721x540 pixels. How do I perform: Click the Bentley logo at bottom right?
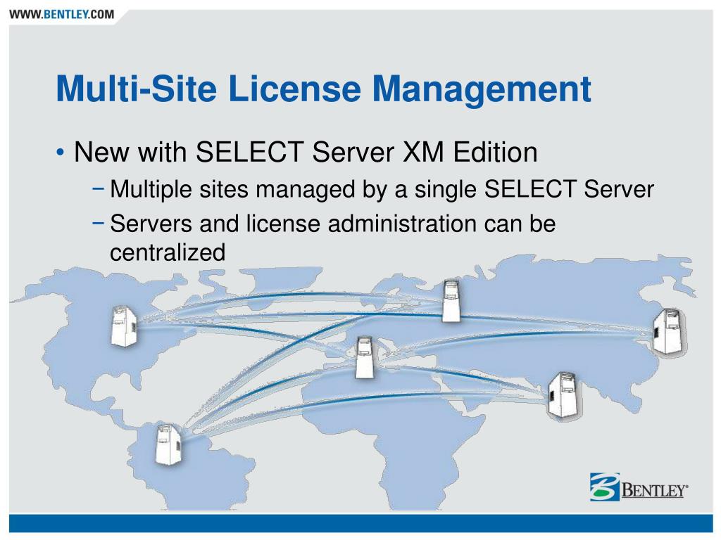pos(639,487)
